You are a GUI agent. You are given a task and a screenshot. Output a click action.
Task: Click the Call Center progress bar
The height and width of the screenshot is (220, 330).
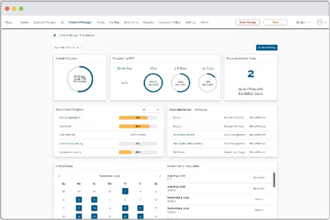(x=138, y=126)
